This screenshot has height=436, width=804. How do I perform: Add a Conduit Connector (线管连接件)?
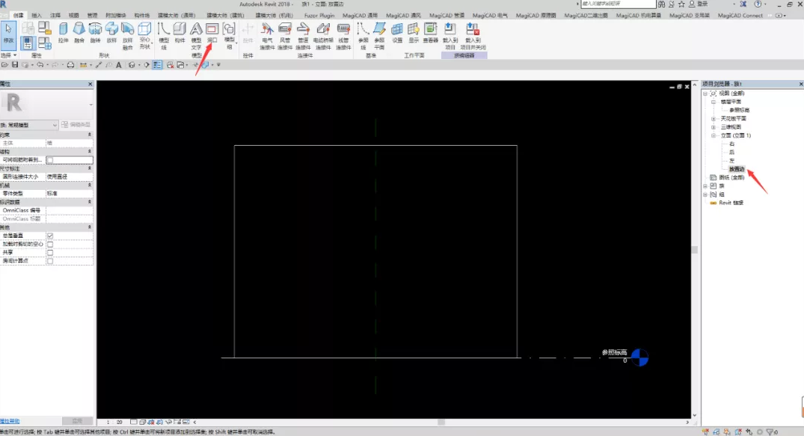click(343, 35)
